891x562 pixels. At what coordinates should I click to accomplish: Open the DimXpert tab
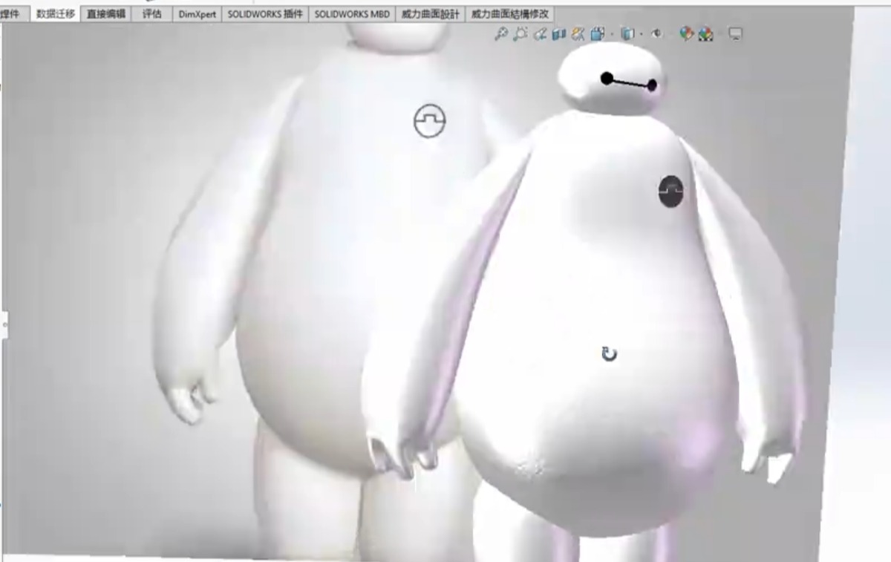coord(197,14)
